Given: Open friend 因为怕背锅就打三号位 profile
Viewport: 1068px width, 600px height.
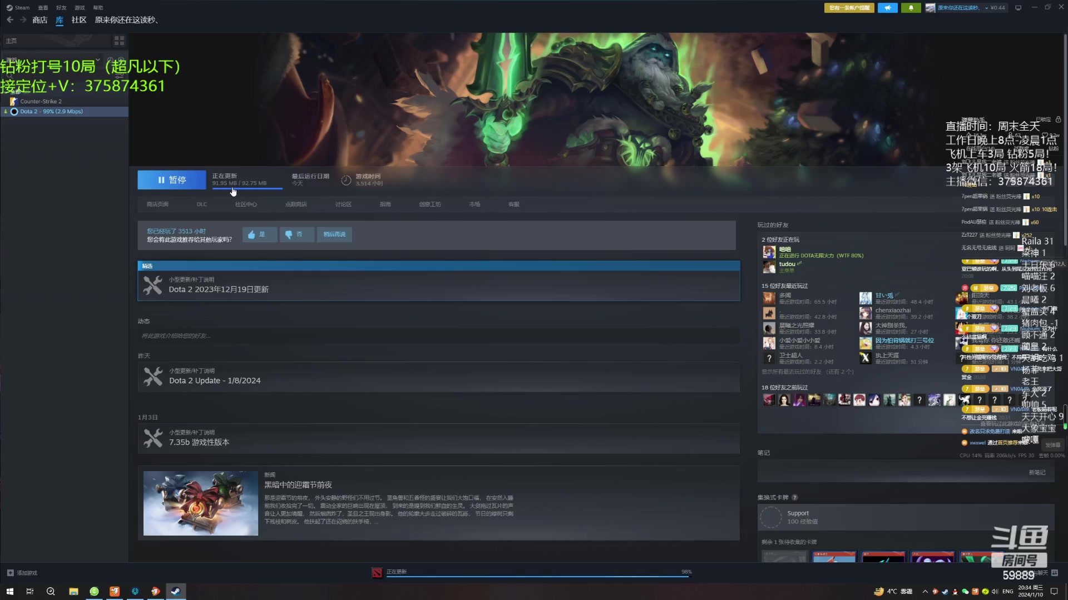Looking at the screenshot, I should click(904, 341).
